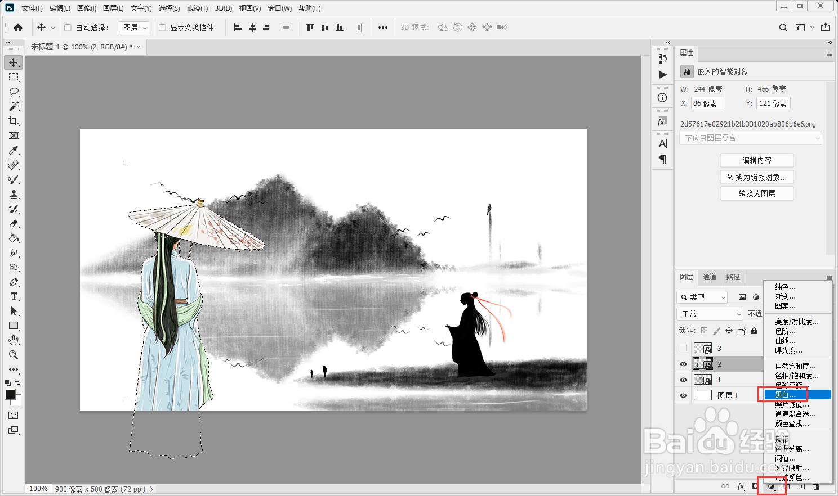Click the create new layer plus icon
The image size is (838, 496).
click(x=801, y=486)
